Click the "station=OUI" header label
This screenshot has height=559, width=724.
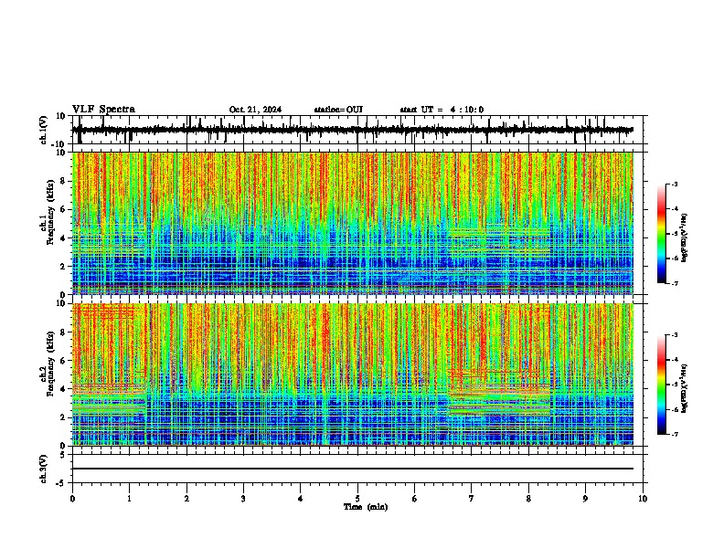click(x=338, y=110)
